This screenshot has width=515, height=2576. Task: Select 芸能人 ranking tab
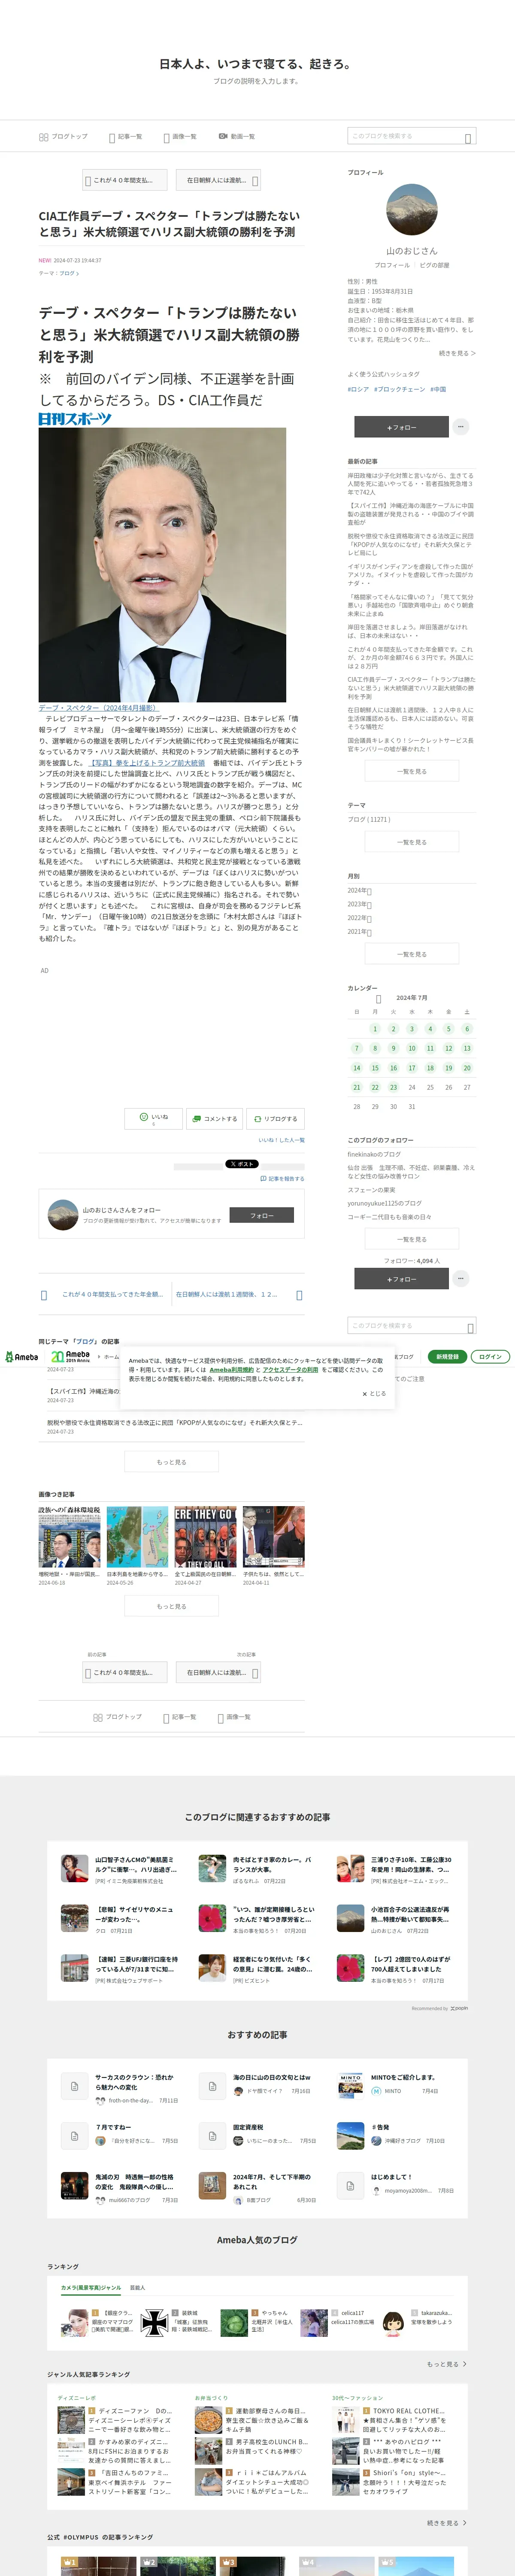[138, 2287]
